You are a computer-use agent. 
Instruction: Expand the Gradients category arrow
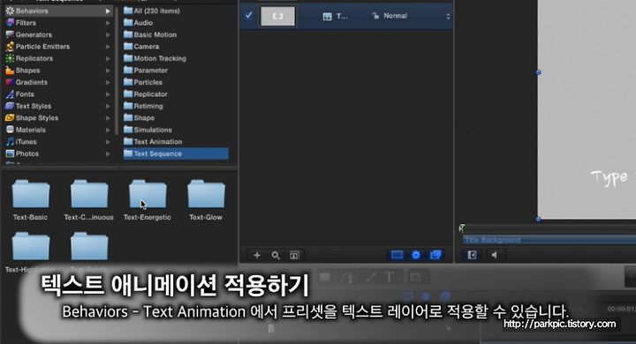(x=108, y=82)
